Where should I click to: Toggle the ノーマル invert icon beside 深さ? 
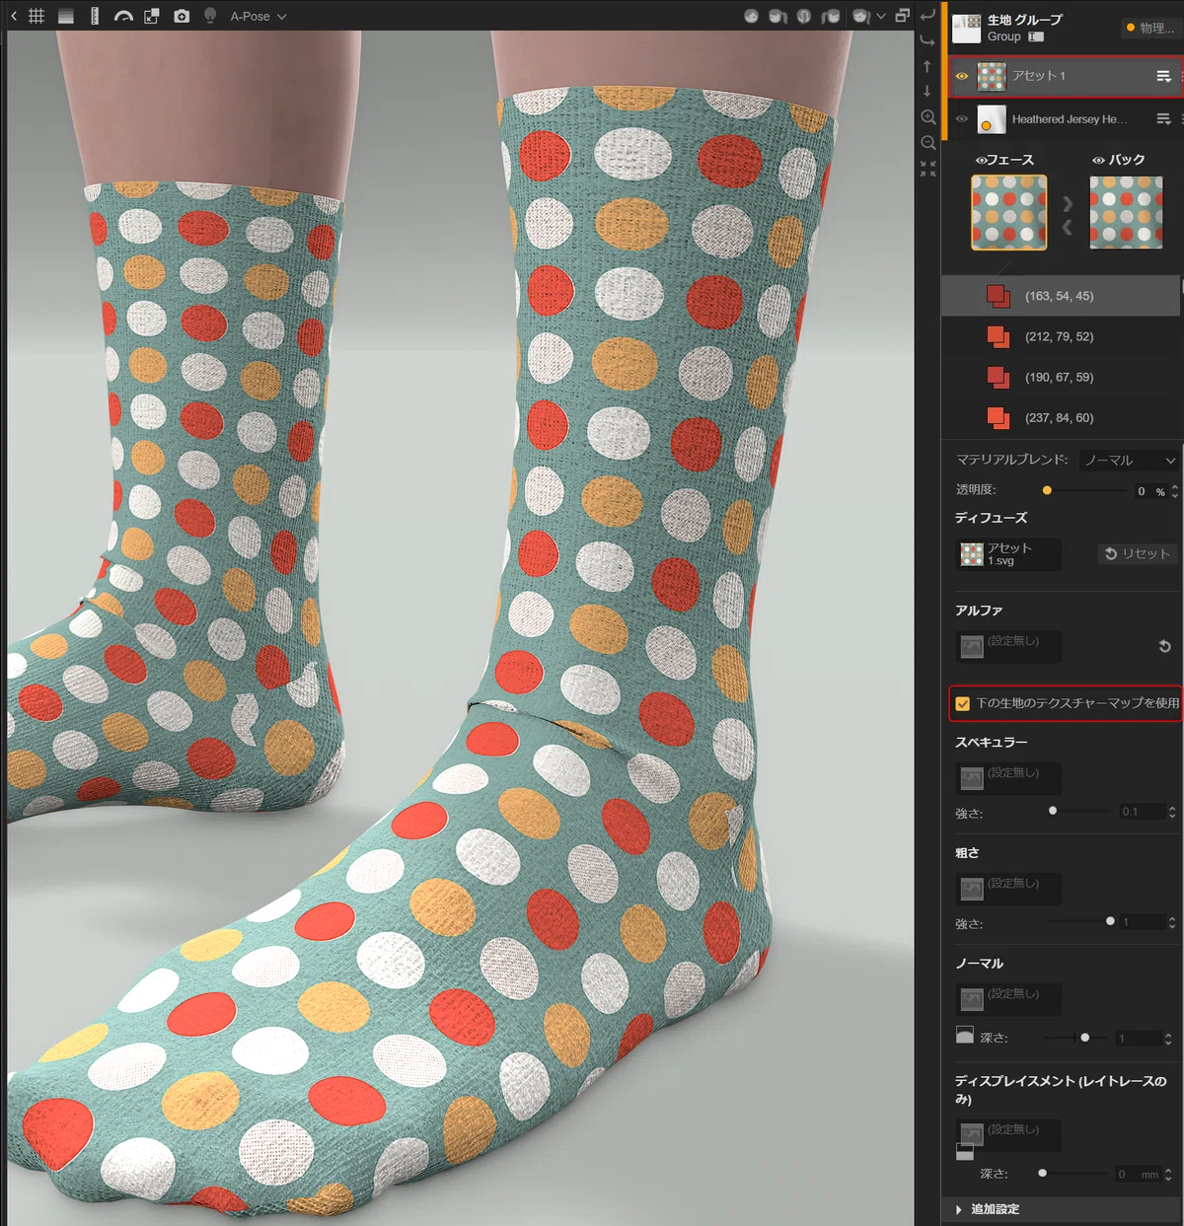point(965,1035)
